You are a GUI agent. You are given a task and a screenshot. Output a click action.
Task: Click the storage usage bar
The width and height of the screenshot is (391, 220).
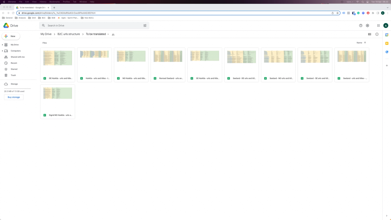coord(17,88)
